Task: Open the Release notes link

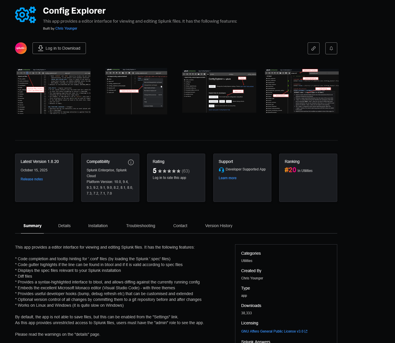Action: (32, 179)
